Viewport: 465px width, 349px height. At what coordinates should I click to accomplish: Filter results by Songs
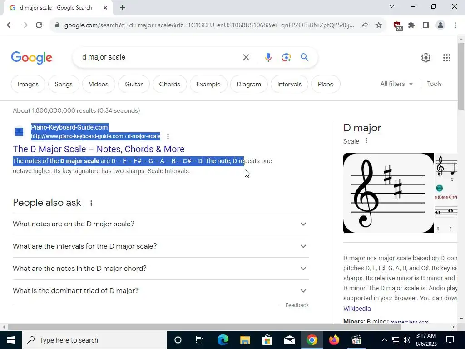tap(64, 84)
